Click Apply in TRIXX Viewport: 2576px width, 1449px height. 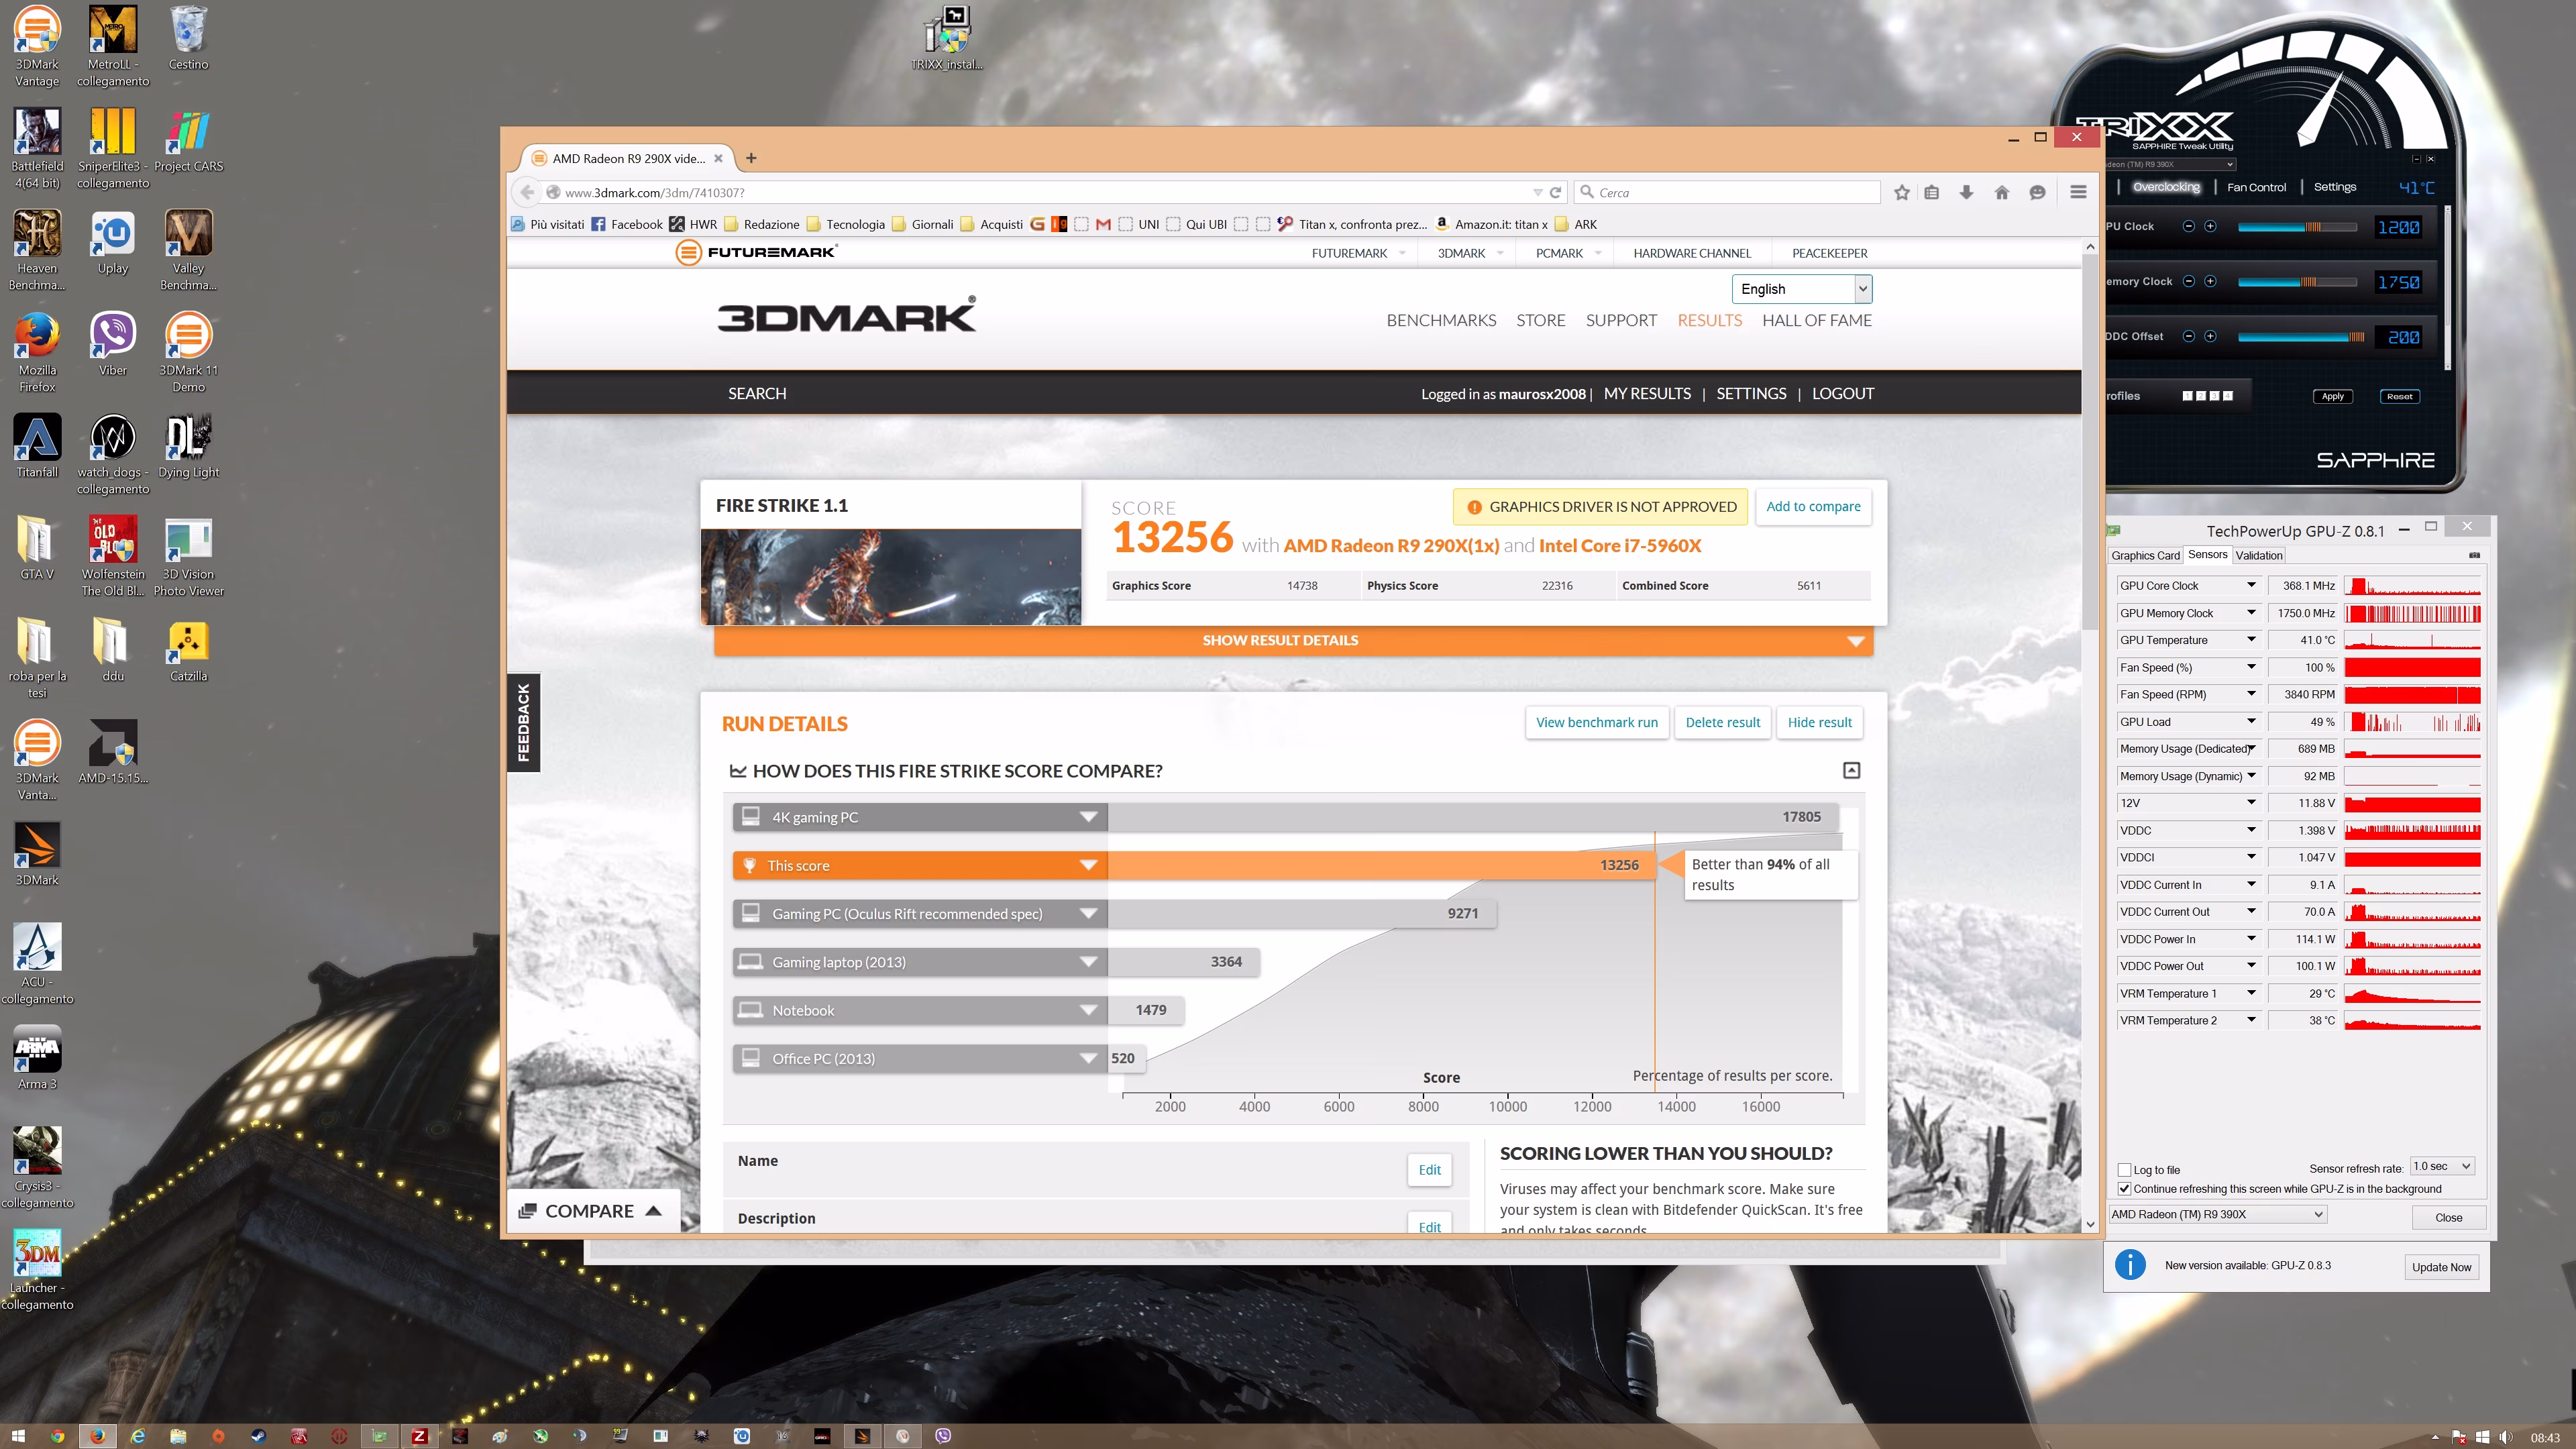(2332, 396)
